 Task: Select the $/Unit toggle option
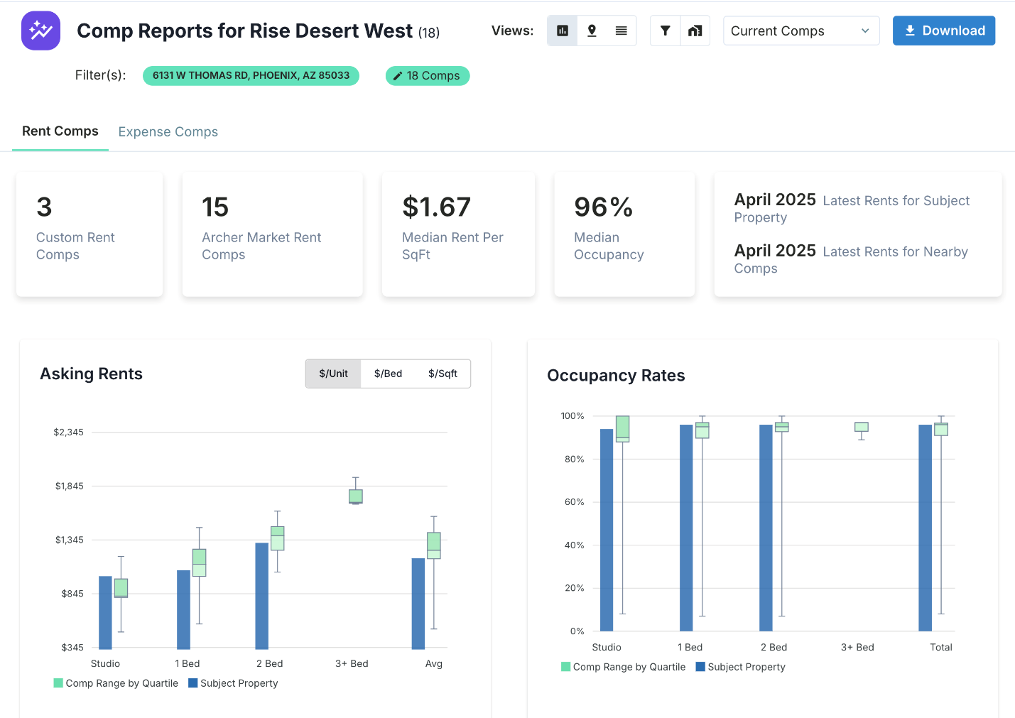pyautogui.click(x=333, y=373)
